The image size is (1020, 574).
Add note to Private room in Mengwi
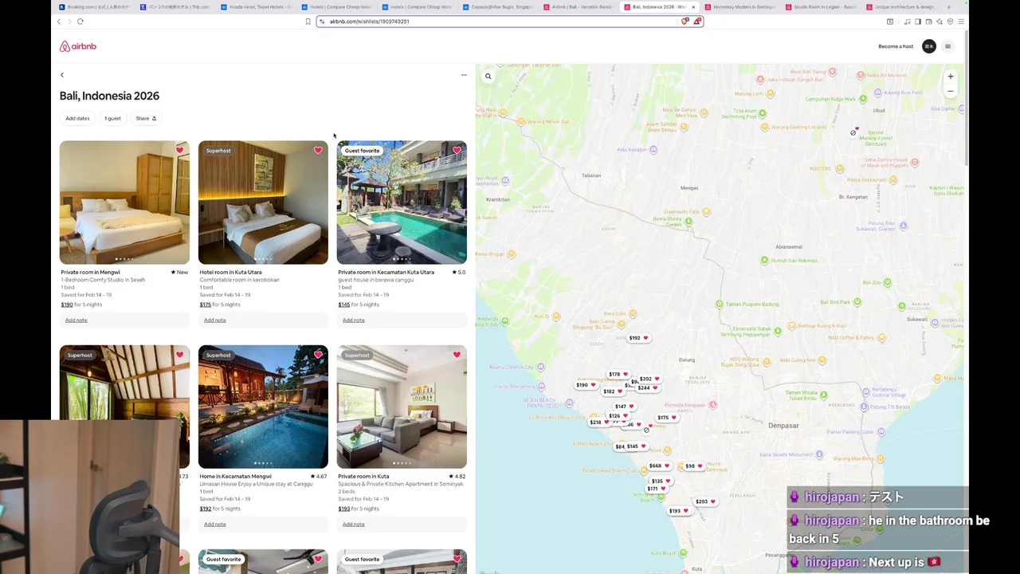tap(76, 320)
